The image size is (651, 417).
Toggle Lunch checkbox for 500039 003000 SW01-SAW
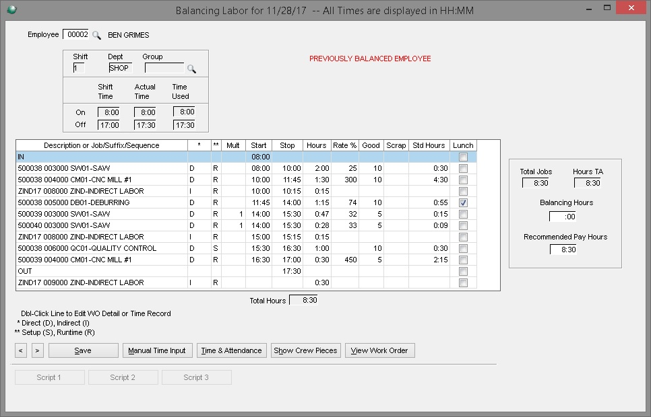coord(464,215)
